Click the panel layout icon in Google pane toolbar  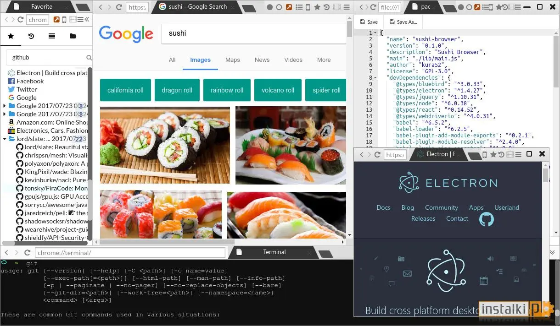336,7
